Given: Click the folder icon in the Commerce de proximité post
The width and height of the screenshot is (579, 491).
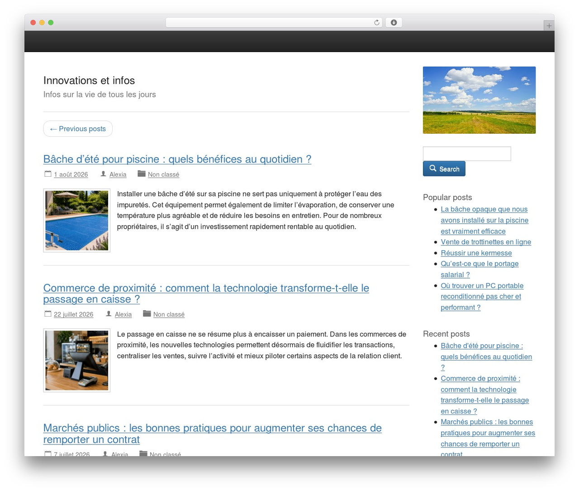Looking at the screenshot, I should click(x=147, y=314).
